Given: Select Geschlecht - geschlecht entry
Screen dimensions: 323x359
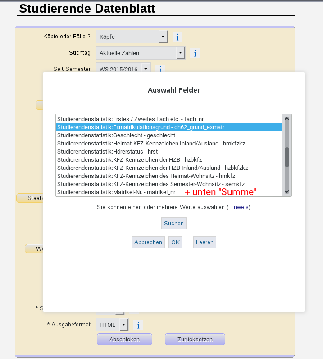Looking at the screenshot, I should [169, 135].
